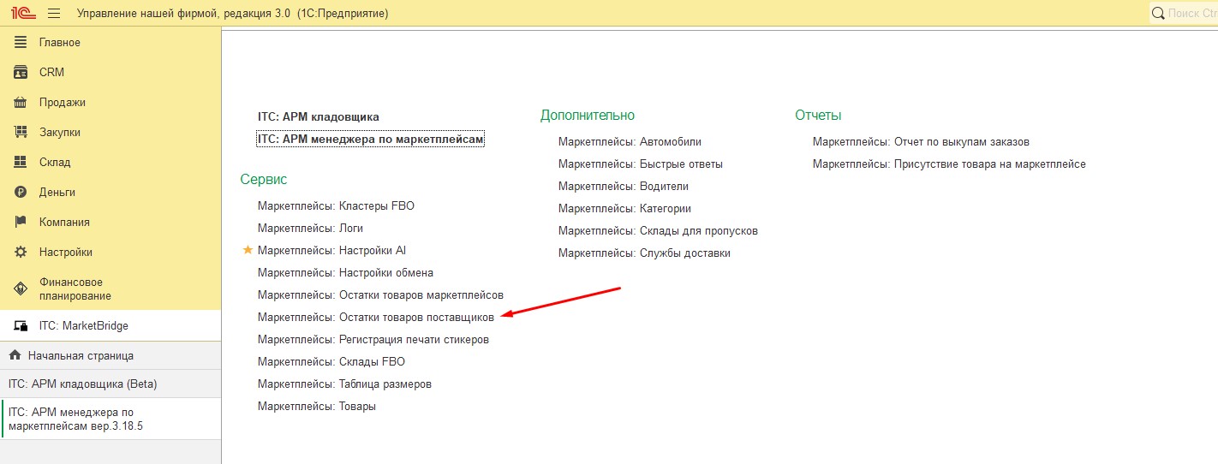Open Маркетплейсы: Быстрые ответы
Screen dimensions: 1218x464
coord(641,164)
